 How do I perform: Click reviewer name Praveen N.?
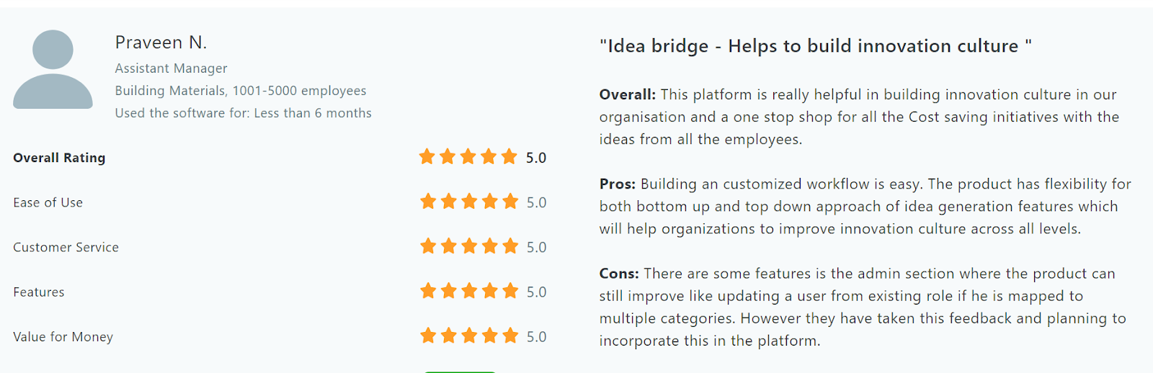[x=161, y=42]
